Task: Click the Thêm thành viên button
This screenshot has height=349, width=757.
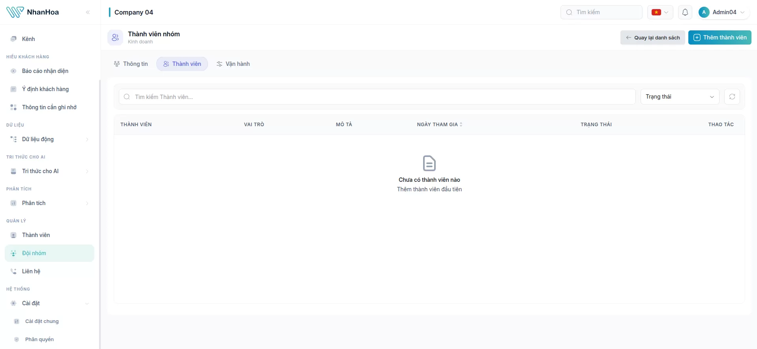Action: click(x=720, y=37)
